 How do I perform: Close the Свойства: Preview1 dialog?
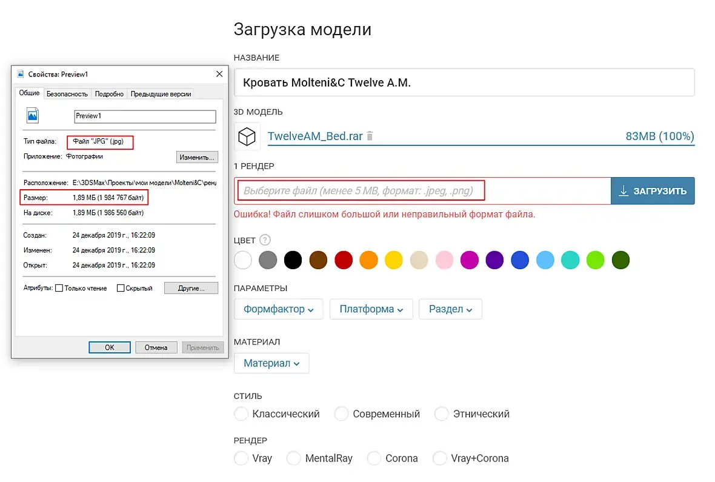(219, 74)
